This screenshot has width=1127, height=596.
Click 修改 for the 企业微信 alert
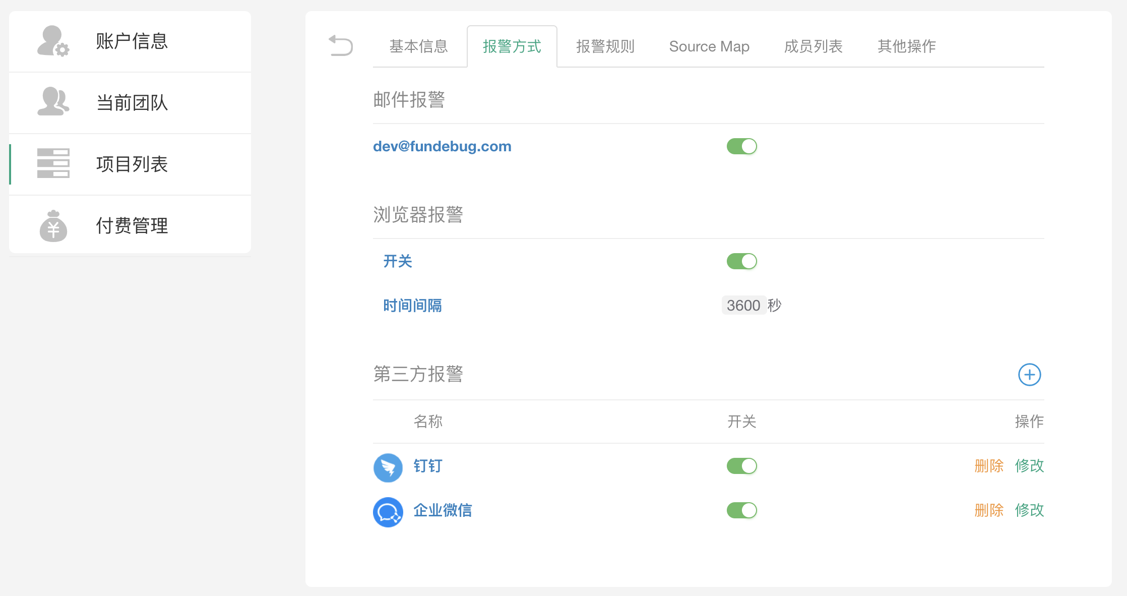click(x=1029, y=510)
